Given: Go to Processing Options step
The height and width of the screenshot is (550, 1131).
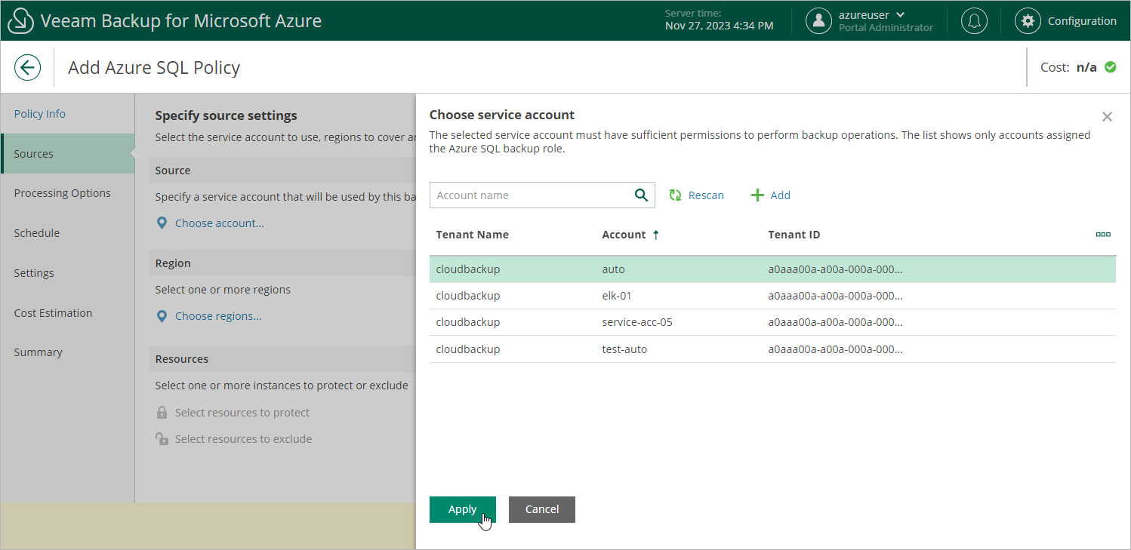Looking at the screenshot, I should (x=63, y=193).
